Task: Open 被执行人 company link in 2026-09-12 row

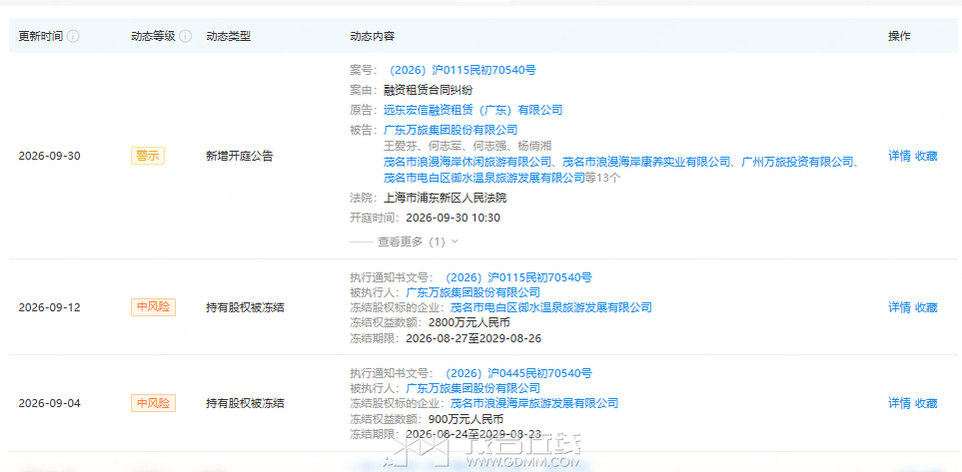Action: coord(474,292)
